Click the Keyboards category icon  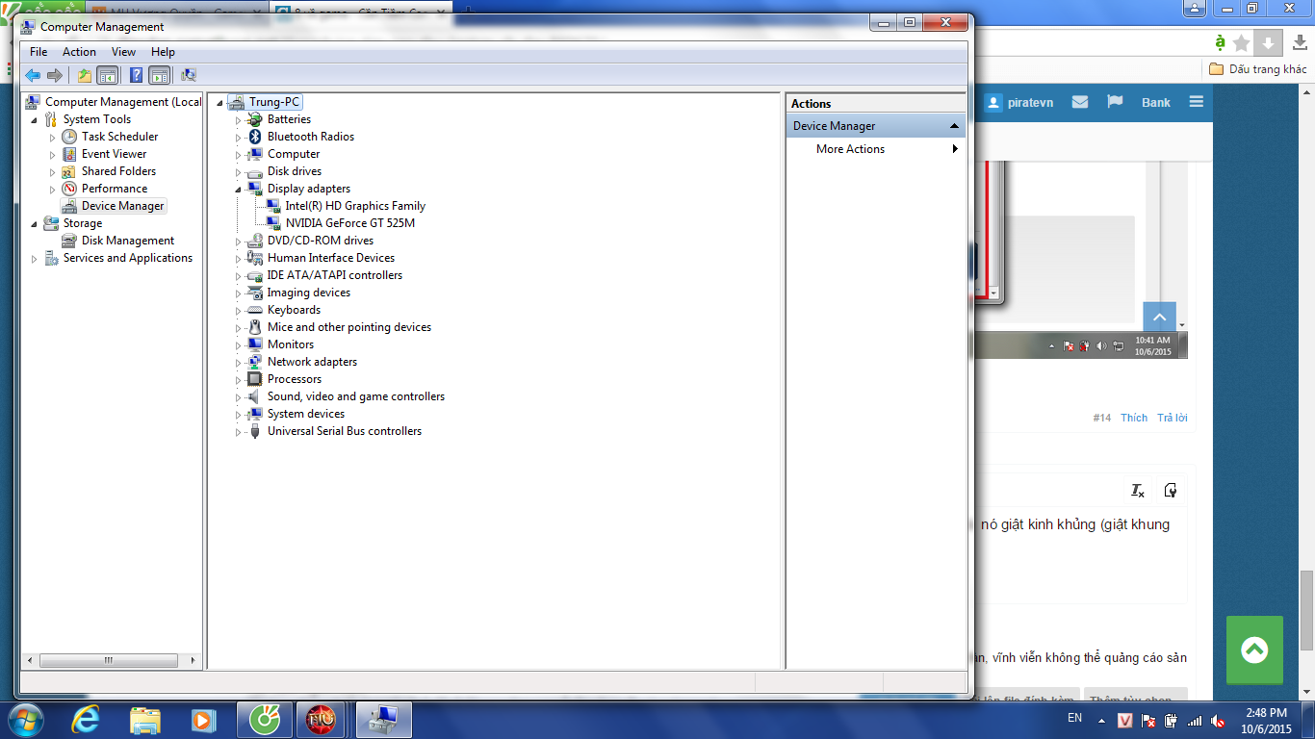point(255,310)
